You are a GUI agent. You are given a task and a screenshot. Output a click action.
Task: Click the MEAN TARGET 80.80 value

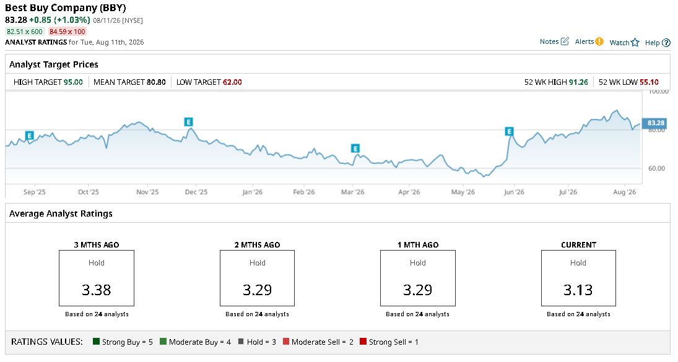click(156, 82)
